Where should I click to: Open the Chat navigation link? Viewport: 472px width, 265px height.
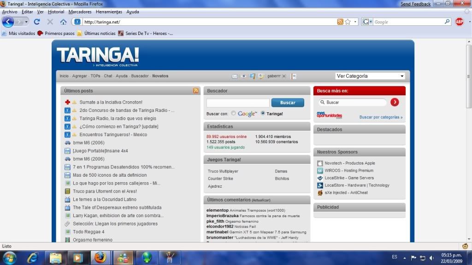click(x=108, y=76)
